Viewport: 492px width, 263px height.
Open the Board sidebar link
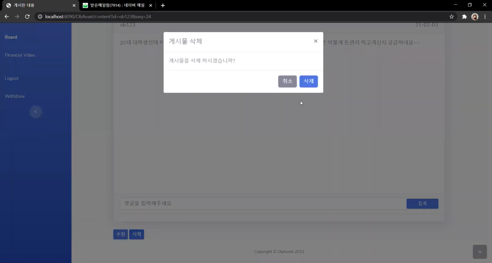point(11,37)
